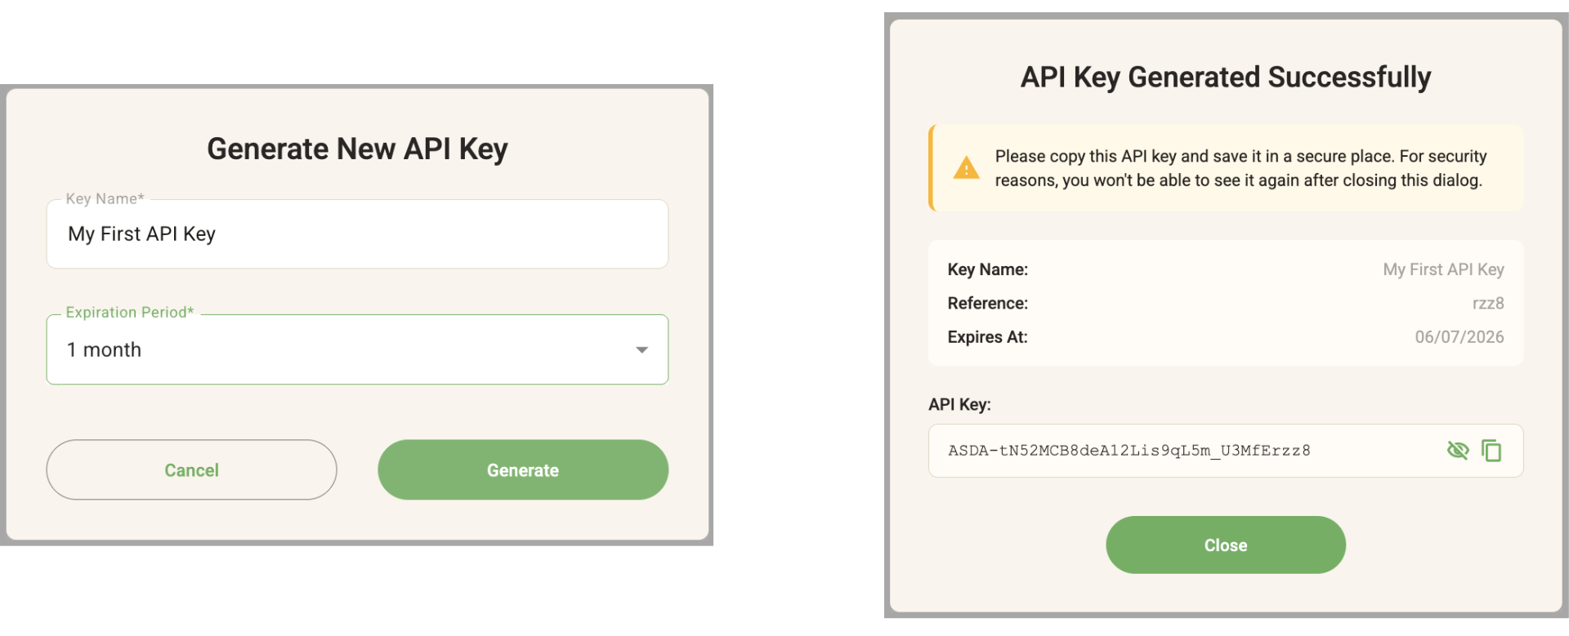Click the Key Name input field
The width and height of the screenshot is (1569, 636).
[x=357, y=234]
